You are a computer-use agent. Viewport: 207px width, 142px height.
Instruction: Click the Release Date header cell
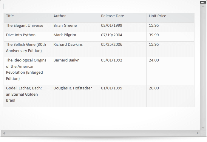123,18
